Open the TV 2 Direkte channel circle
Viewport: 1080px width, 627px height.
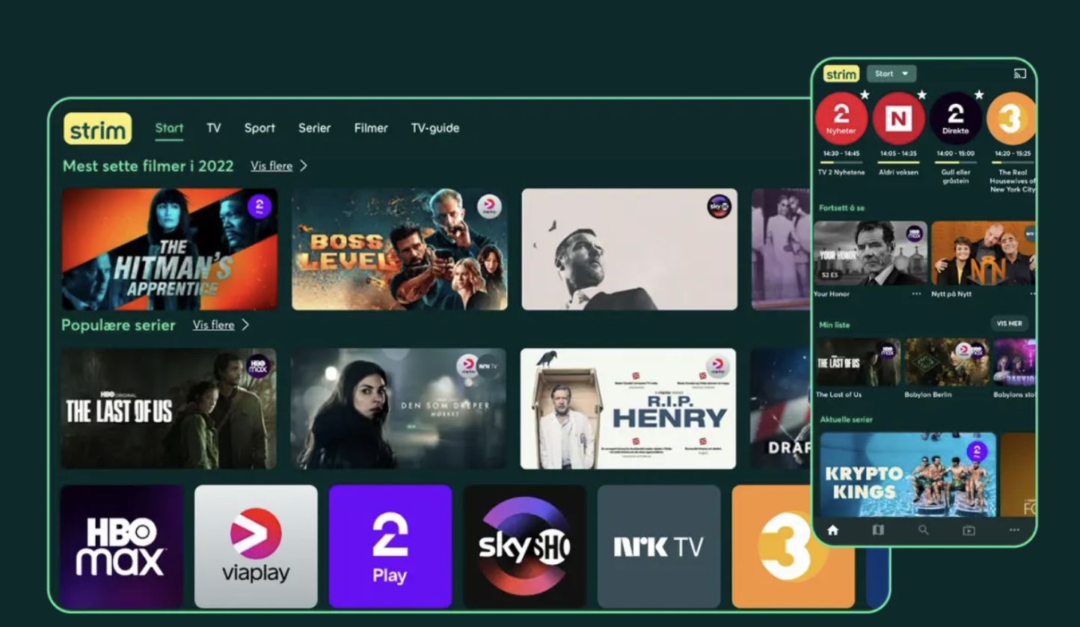[x=956, y=118]
